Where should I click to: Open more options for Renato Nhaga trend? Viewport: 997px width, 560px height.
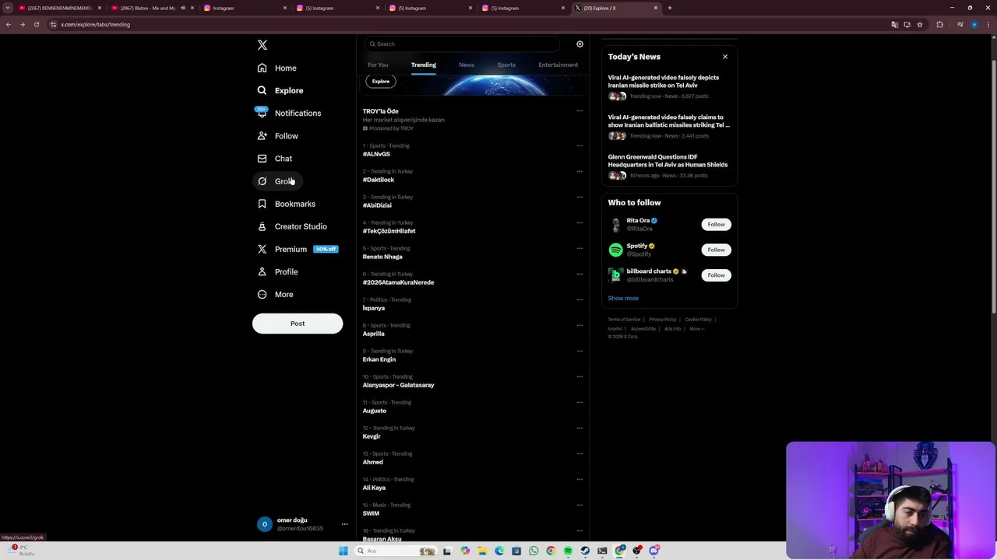point(580,248)
